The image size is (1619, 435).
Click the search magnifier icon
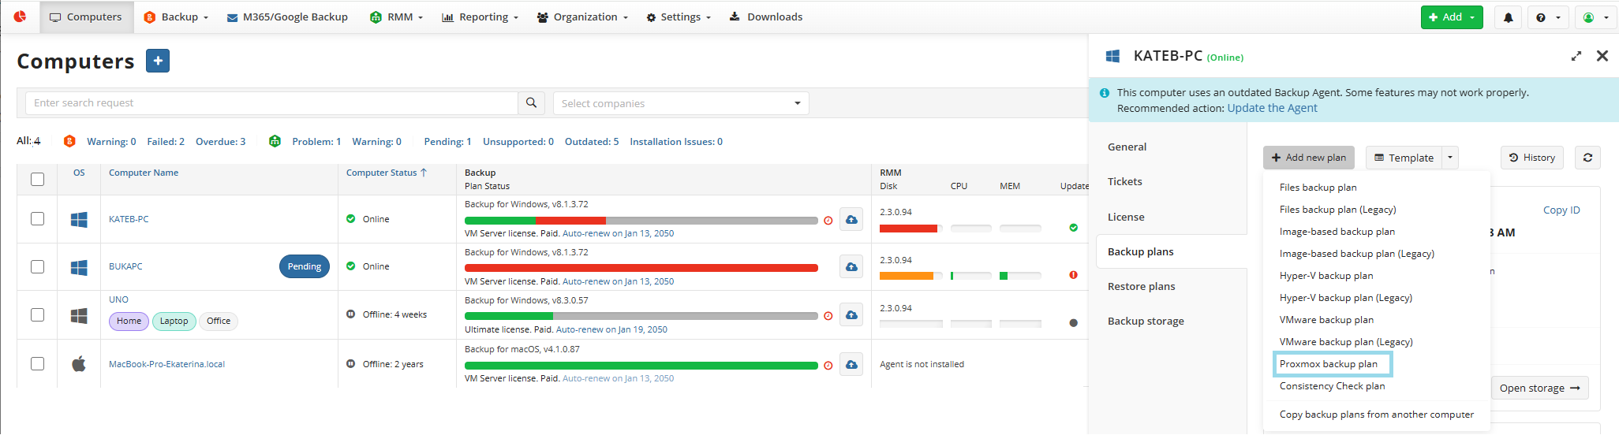click(531, 103)
